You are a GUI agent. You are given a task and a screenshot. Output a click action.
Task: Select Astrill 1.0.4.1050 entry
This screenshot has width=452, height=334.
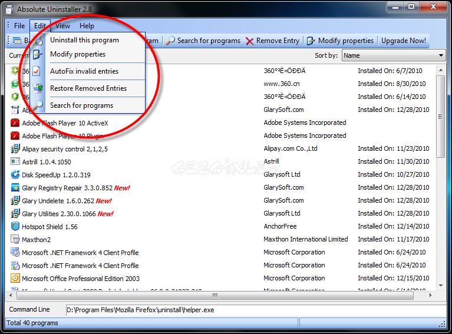click(x=47, y=162)
